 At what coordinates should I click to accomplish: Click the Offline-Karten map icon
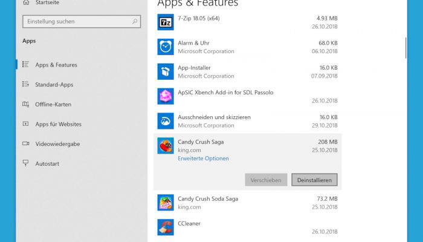[x=25, y=104]
